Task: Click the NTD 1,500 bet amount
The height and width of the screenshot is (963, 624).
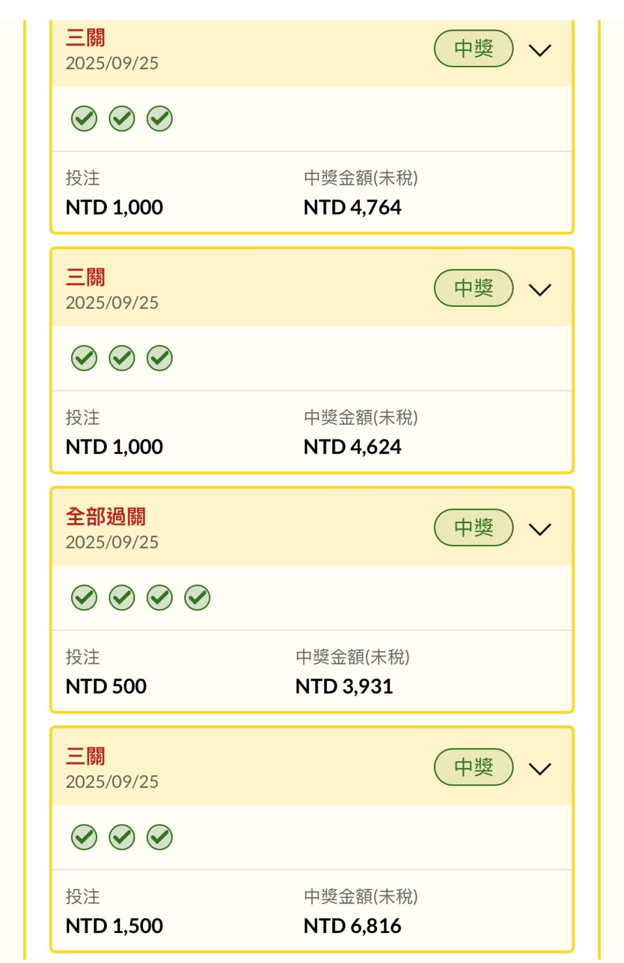Action: coord(114,925)
